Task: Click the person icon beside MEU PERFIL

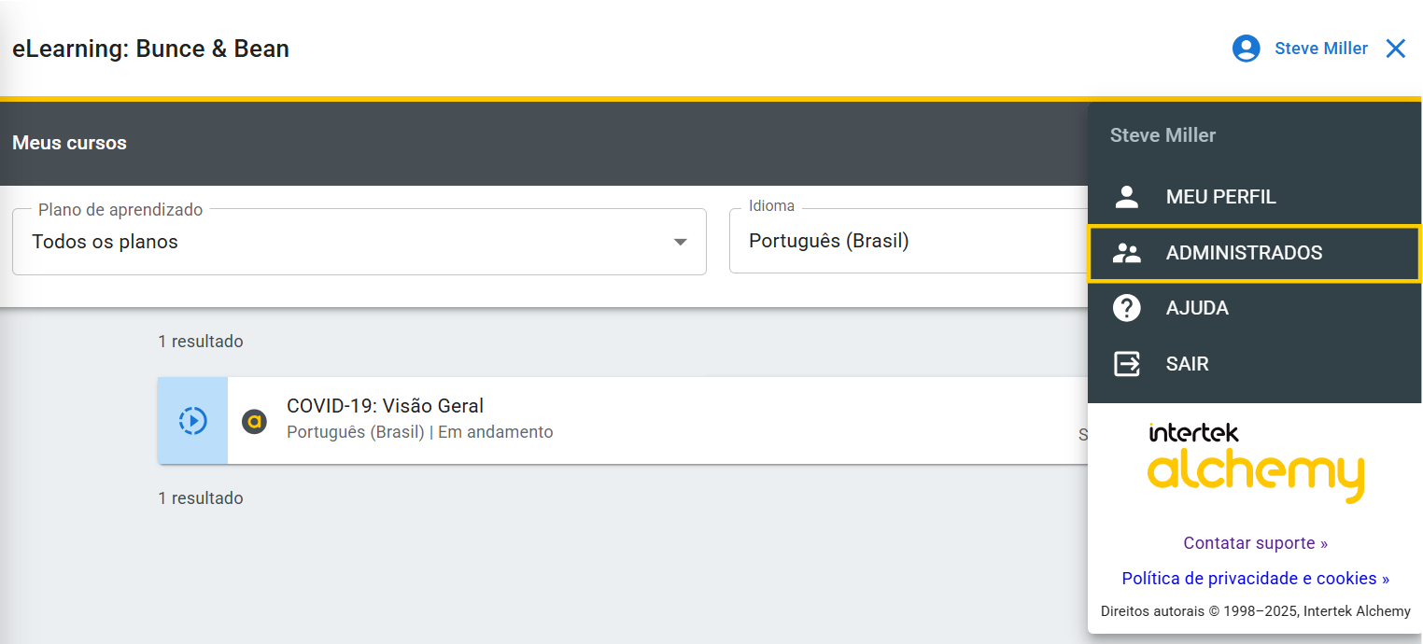Action: tap(1127, 197)
